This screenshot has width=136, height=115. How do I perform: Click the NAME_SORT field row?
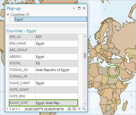click(43, 103)
